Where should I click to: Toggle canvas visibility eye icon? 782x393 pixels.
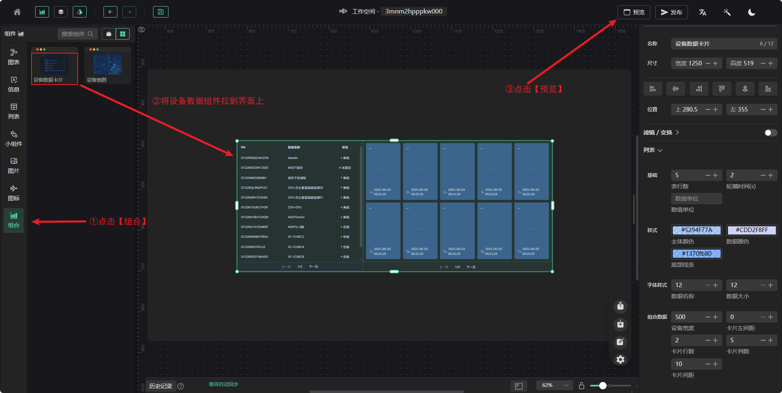click(142, 29)
